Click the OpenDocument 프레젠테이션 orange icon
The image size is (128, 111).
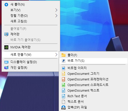coord(63,79)
